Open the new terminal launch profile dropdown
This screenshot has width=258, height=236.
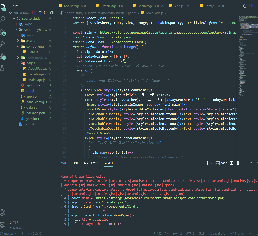pyautogui.click(x=212, y=163)
